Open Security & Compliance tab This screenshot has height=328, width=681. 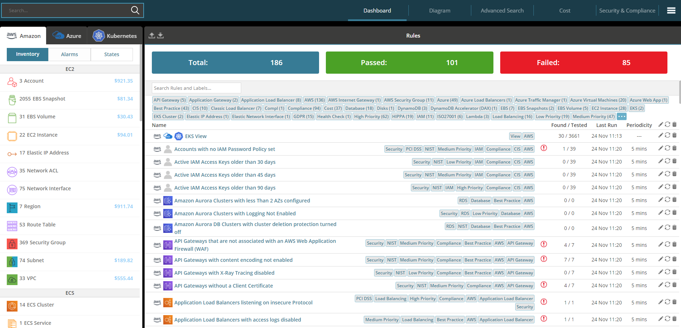pyautogui.click(x=627, y=11)
